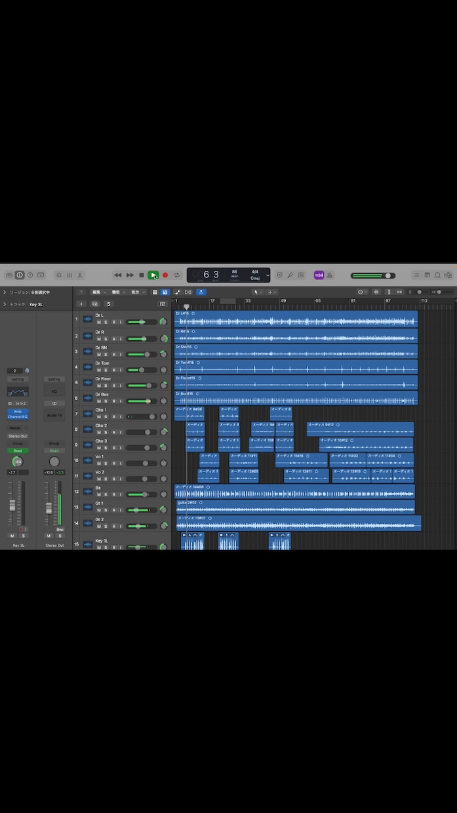Open the Mixer faders icon
The image size is (457, 813).
pyautogui.click(x=70, y=275)
